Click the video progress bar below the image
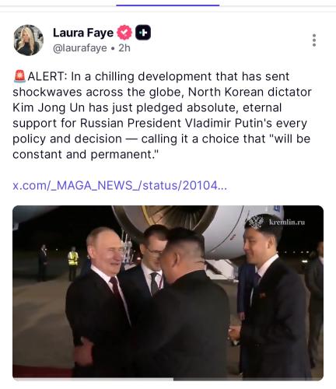The image size is (336, 389). pos(168,380)
